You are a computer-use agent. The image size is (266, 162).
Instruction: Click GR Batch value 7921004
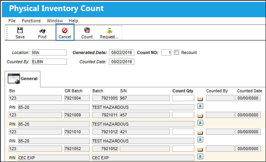(x=77, y=98)
